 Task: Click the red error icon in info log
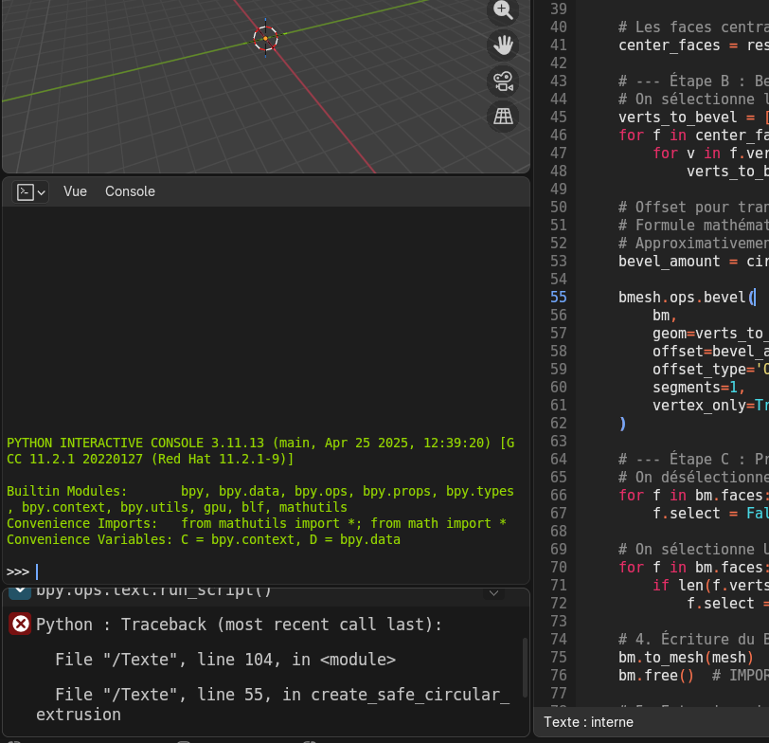19,625
